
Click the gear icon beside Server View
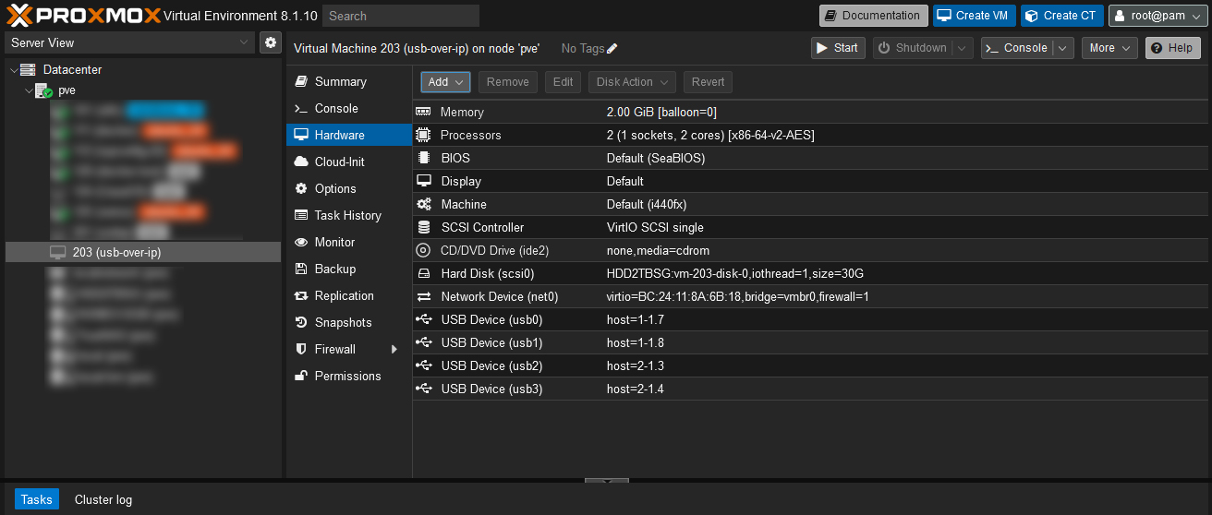pos(270,42)
